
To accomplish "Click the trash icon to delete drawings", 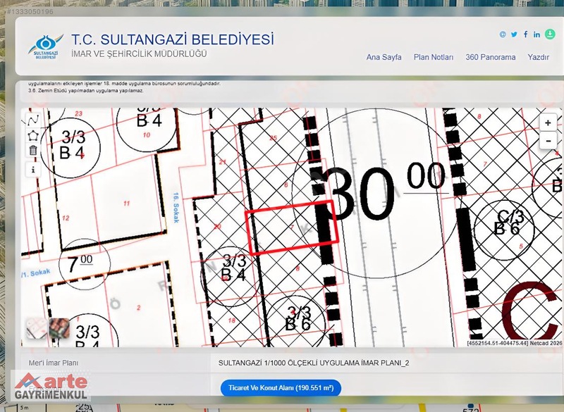I will tap(33, 151).
